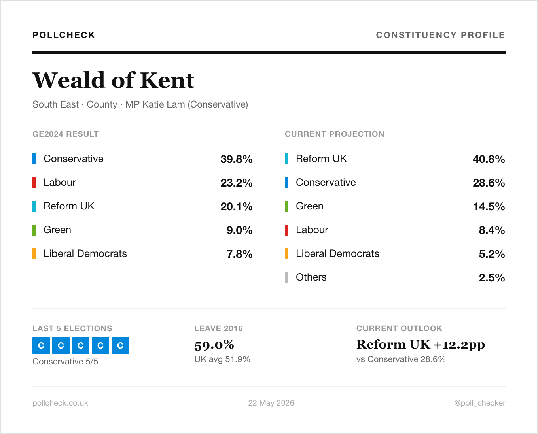Click the POLLCHECK brand header

pos(64,35)
